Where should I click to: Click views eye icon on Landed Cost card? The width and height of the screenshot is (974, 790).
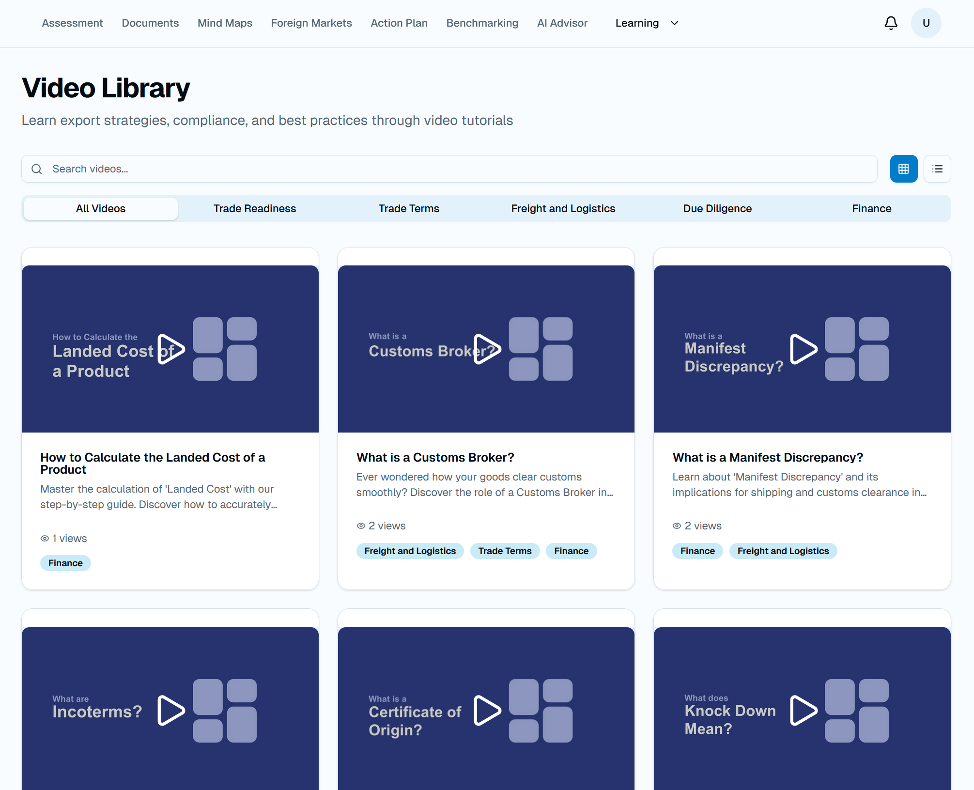pos(45,539)
